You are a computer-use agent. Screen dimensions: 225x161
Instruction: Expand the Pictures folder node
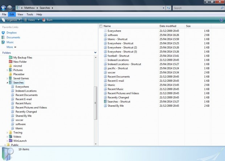pos(7,70)
